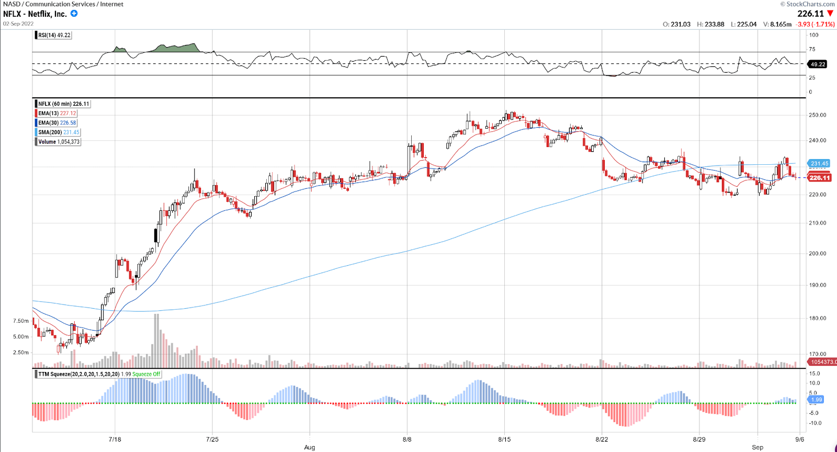Click the blue plus icon beside Netflix, Inc.

74,14
